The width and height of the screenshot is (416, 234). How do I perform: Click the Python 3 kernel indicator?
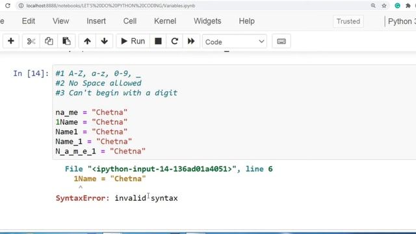point(402,21)
